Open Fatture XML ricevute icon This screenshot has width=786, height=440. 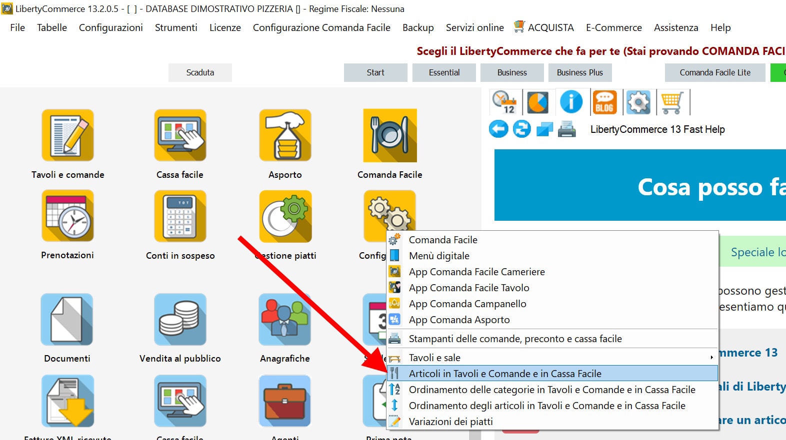pyautogui.click(x=67, y=401)
